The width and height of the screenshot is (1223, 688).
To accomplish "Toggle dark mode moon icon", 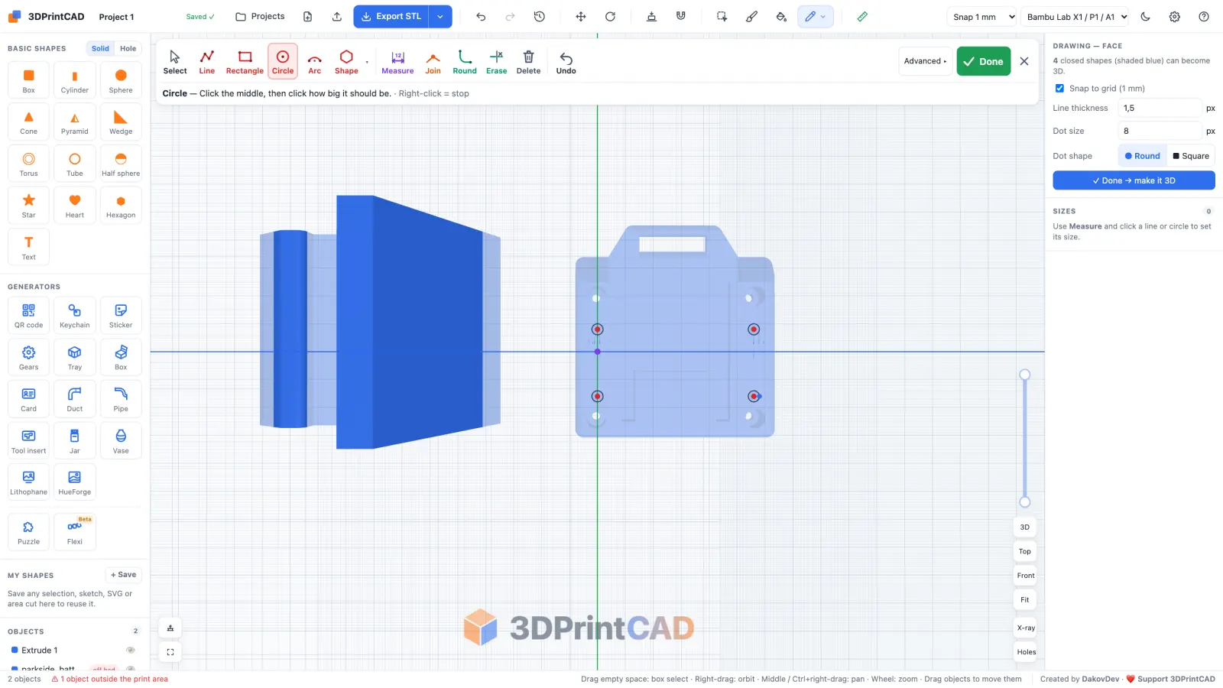I will click(1145, 16).
